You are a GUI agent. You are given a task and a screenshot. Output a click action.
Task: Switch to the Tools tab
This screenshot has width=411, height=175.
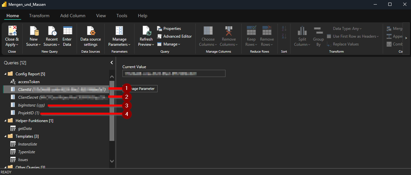point(122,16)
